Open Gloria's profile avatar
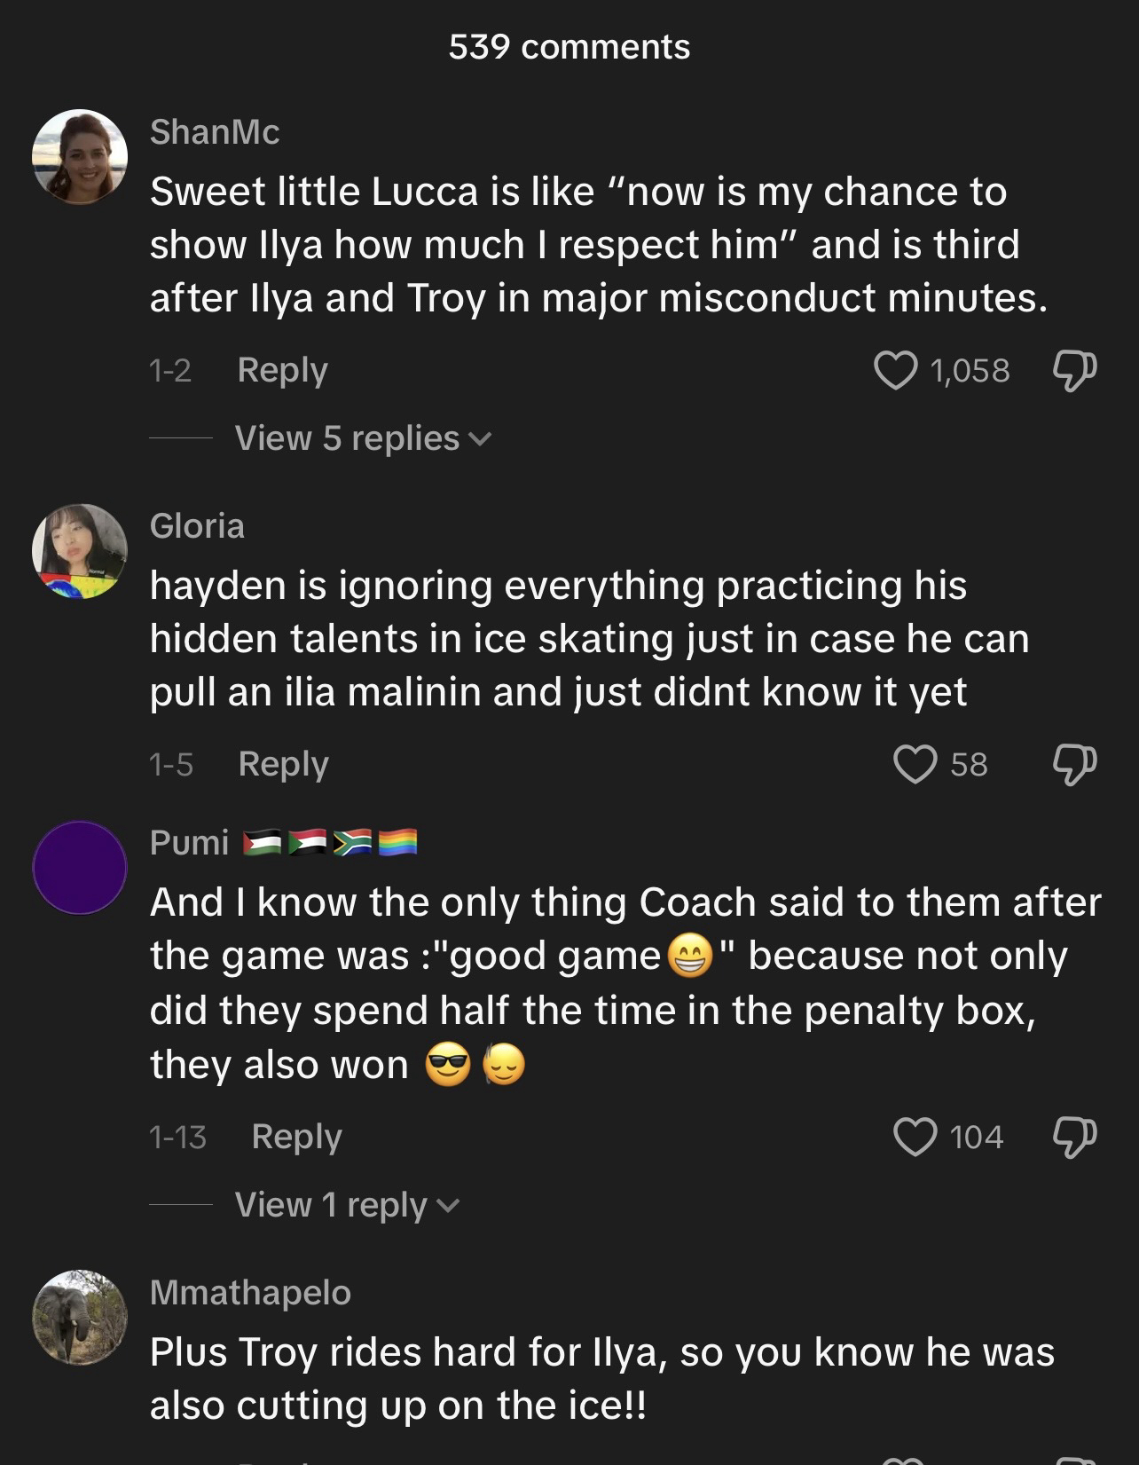Screen dimensions: 1139x1465 point(80,552)
